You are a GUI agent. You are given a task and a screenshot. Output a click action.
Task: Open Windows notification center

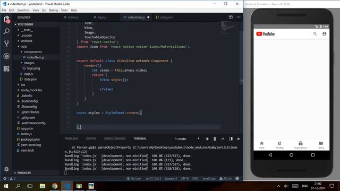point(331,186)
